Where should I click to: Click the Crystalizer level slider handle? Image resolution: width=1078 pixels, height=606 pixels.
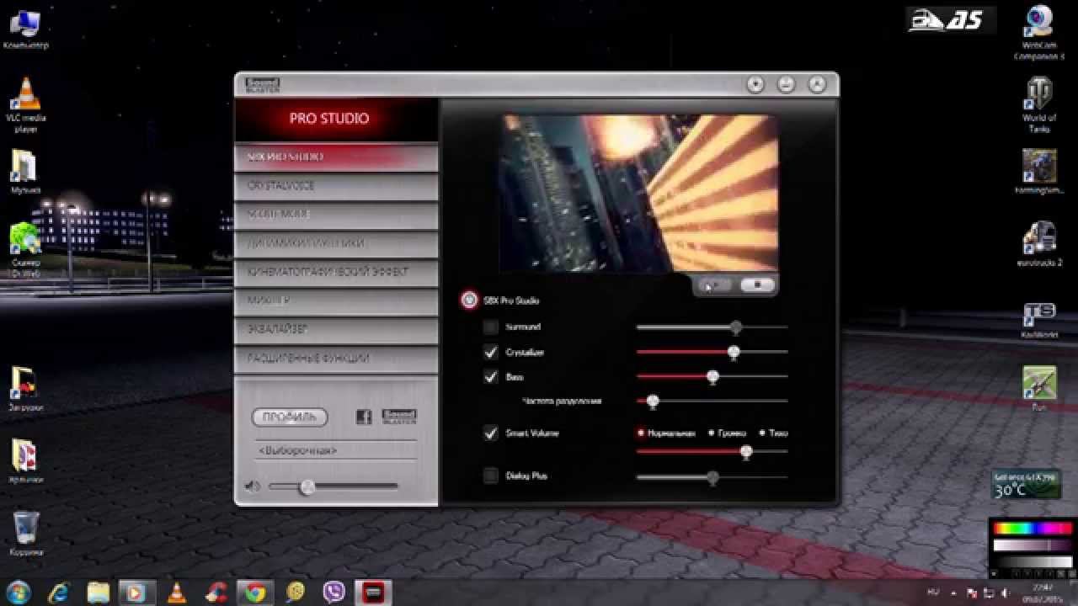point(734,352)
